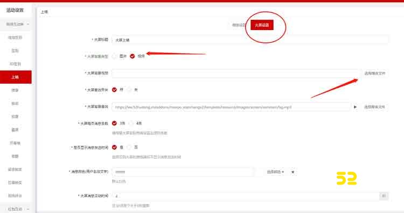Choose 3条 messages per page
Screen dimensions: 404x213
click(x=114, y=123)
